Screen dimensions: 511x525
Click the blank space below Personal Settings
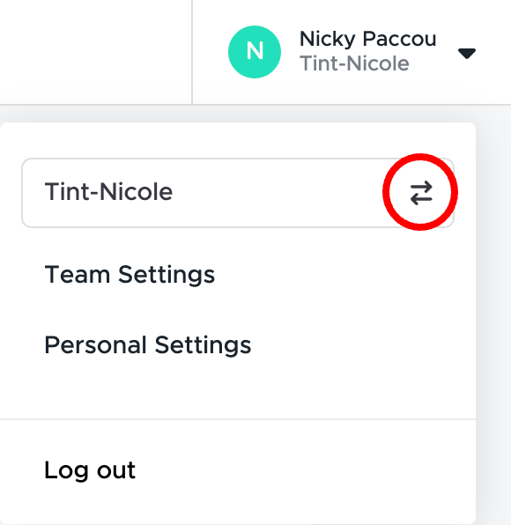238,388
